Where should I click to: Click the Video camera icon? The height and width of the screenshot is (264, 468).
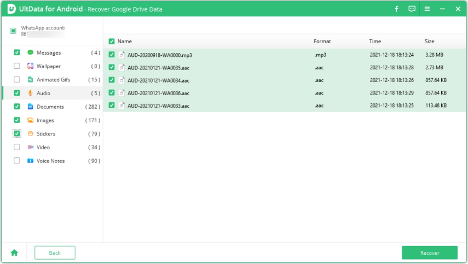click(30, 147)
